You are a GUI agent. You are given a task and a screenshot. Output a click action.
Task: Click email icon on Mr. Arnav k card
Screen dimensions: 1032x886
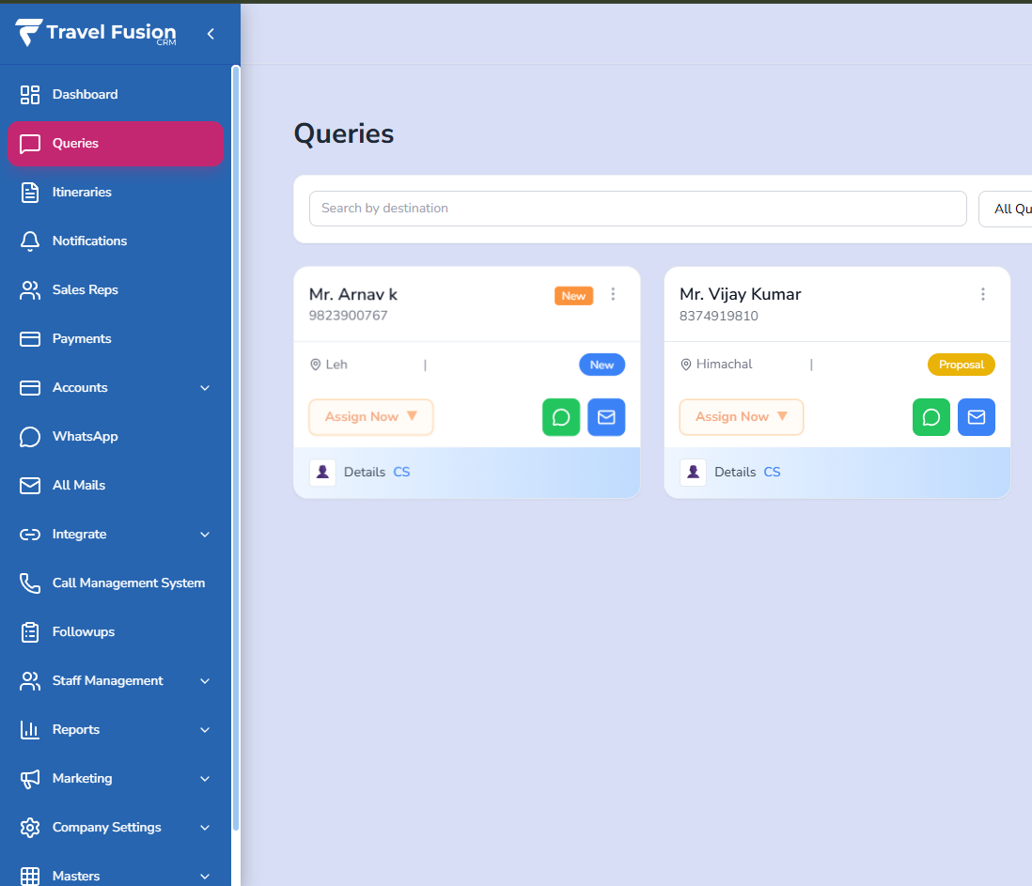(x=606, y=417)
